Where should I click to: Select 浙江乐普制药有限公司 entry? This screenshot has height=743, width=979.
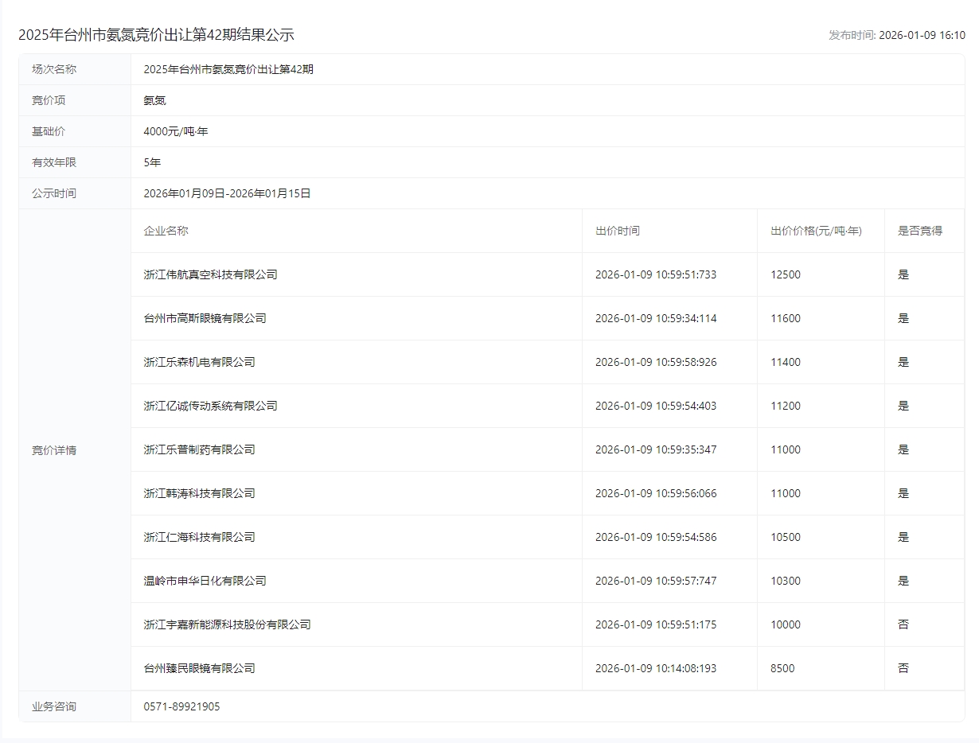pos(199,449)
